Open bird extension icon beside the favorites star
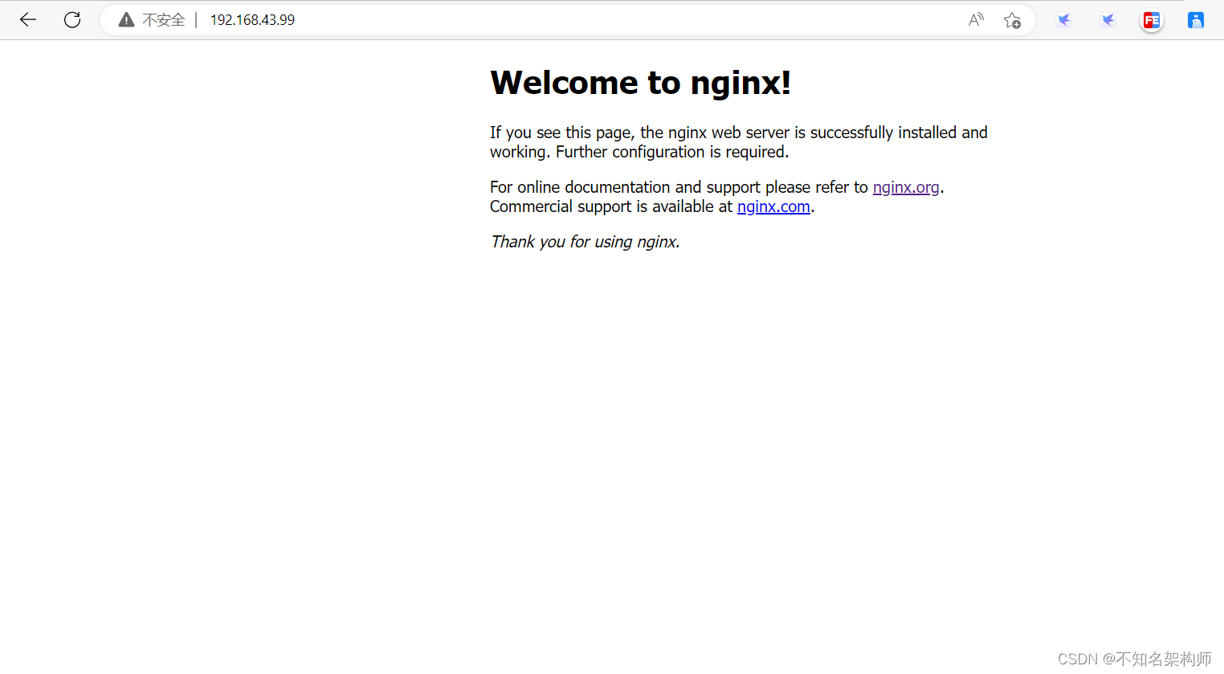The height and width of the screenshot is (674, 1224). (1064, 20)
